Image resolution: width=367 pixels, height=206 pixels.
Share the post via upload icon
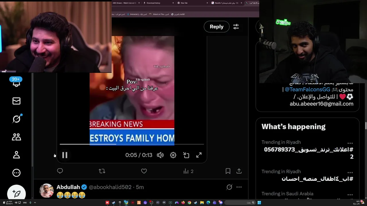pyautogui.click(x=239, y=171)
